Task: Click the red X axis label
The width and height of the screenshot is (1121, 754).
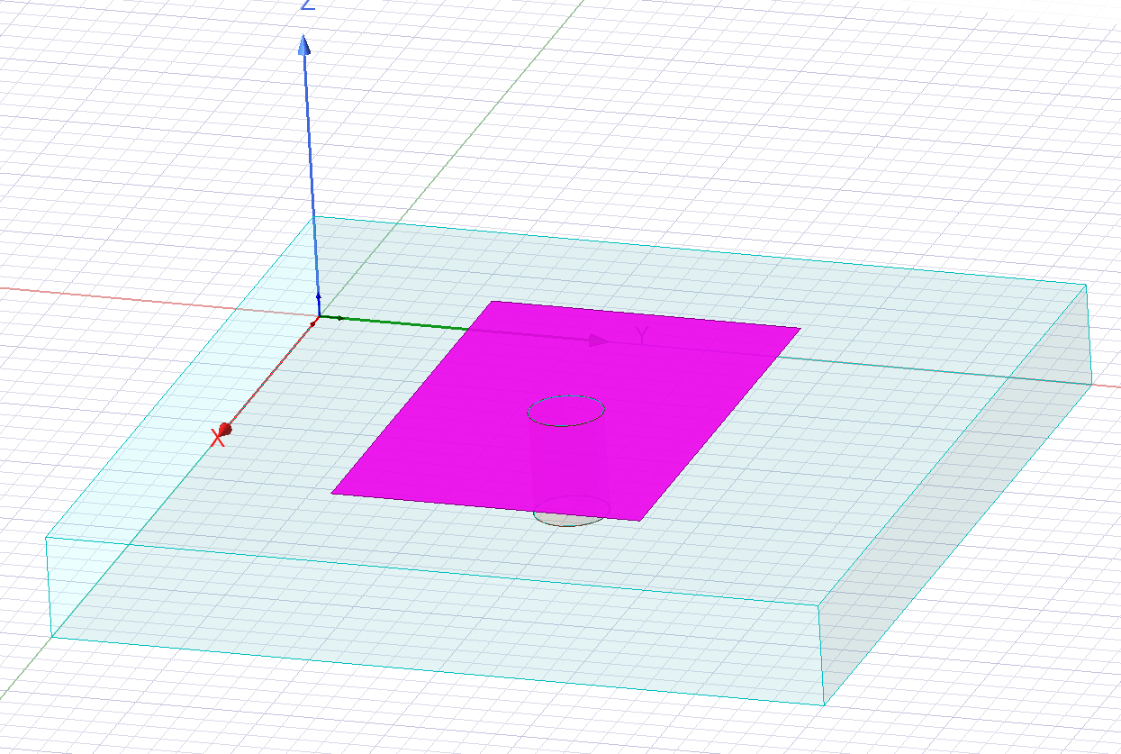Action: [x=217, y=439]
